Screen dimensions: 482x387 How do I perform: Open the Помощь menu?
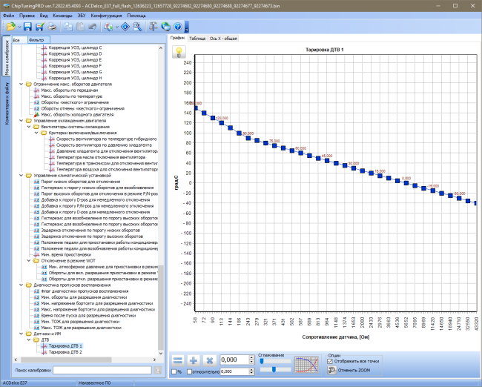[x=136, y=16]
